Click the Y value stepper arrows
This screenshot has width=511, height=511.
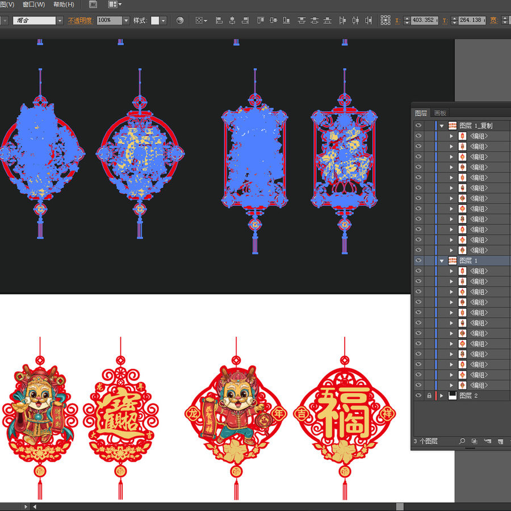pyautogui.click(x=454, y=20)
